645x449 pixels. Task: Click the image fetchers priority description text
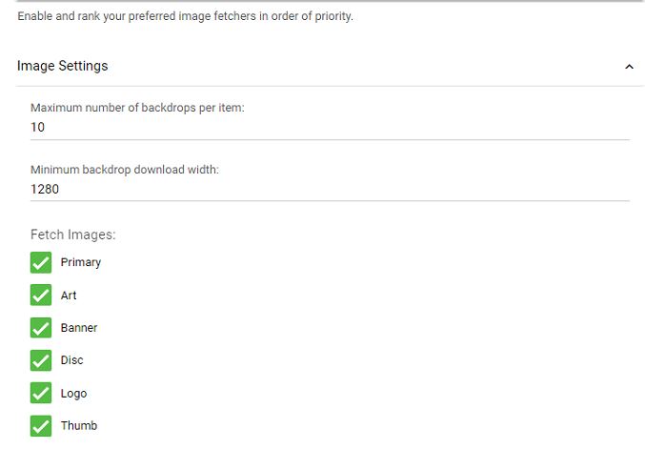[x=186, y=16]
